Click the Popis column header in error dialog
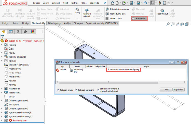The image size is (191, 124). 146,66
